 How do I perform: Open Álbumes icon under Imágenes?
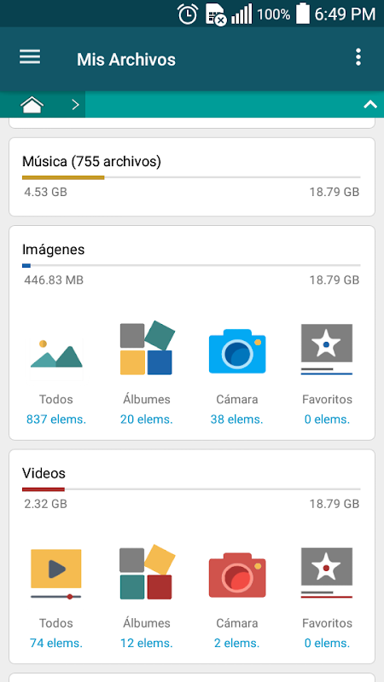(x=147, y=348)
